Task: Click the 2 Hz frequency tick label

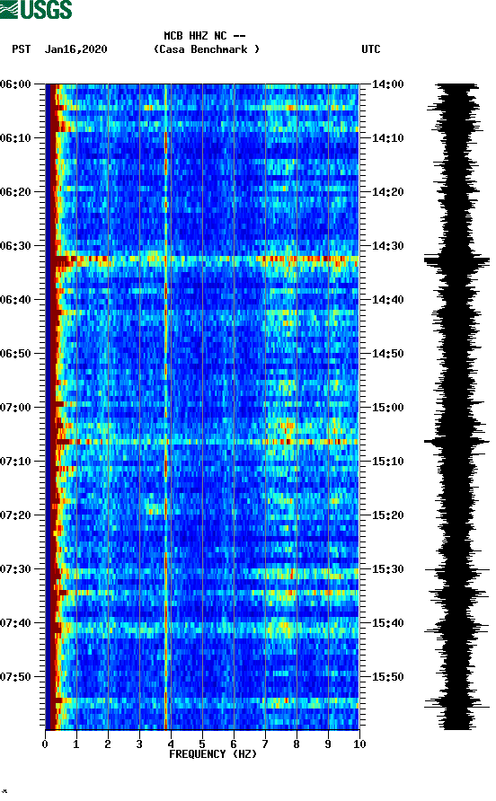Action: point(108,744)
